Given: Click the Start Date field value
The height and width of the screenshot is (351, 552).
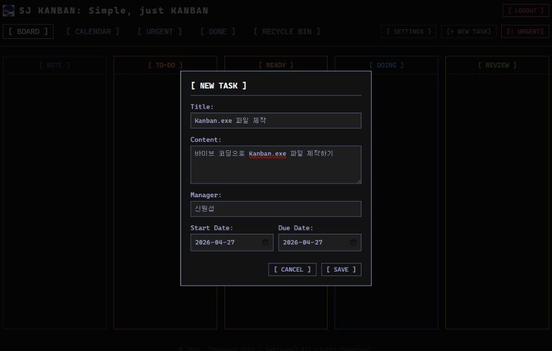Looking at the screenshot, I should point(215,242).
